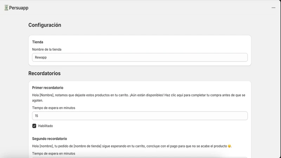Click the Primer recordatorio title
This screenshot has width=281, height=158.
coord(48,88)
